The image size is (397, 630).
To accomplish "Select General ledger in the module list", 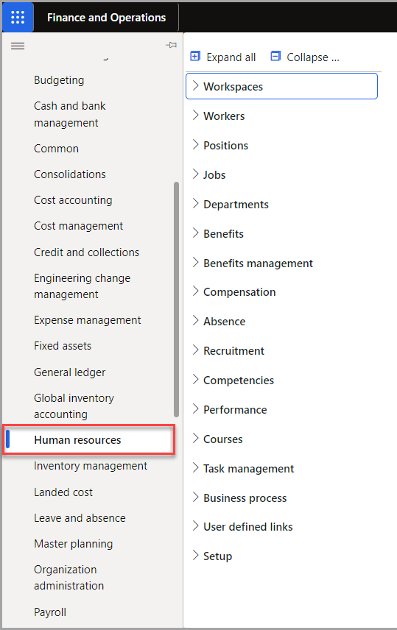I will coord(69,372).
